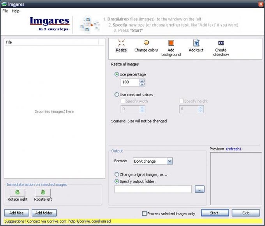Click the Start! button
Image resolution: width=265 pixels, height=226 pixels.
click(x=215, y=213)
